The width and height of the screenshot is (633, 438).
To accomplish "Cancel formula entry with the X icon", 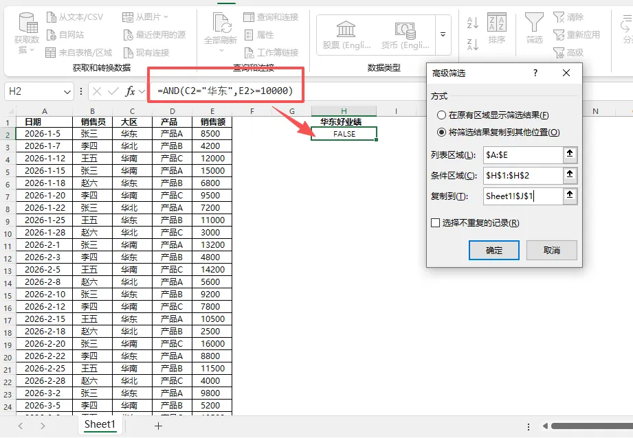I will (x=97, y=91).
